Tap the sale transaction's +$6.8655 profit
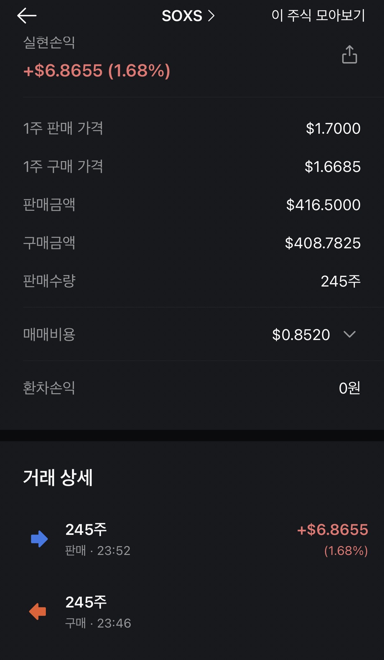The height and width of the screenshot is (660, 384). click(332, 530)
